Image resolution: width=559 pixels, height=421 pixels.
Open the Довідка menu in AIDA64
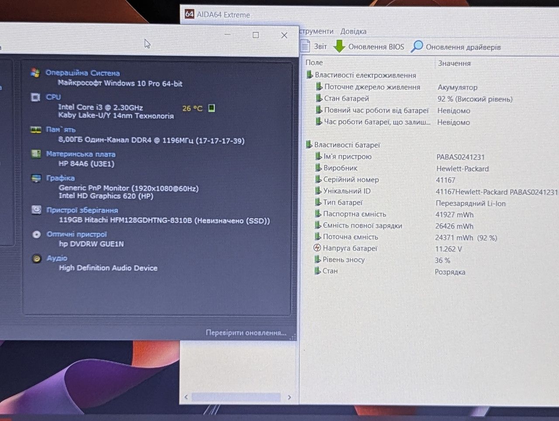click(x=353, y=31)
